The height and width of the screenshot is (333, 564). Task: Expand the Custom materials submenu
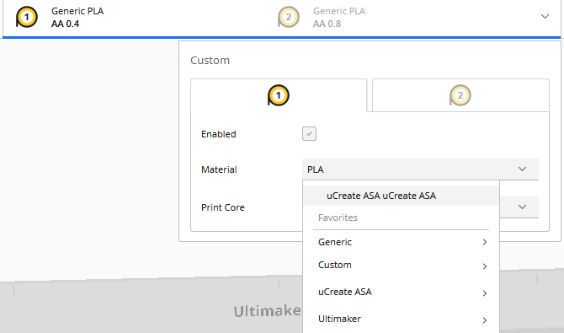tap(401, 266)
